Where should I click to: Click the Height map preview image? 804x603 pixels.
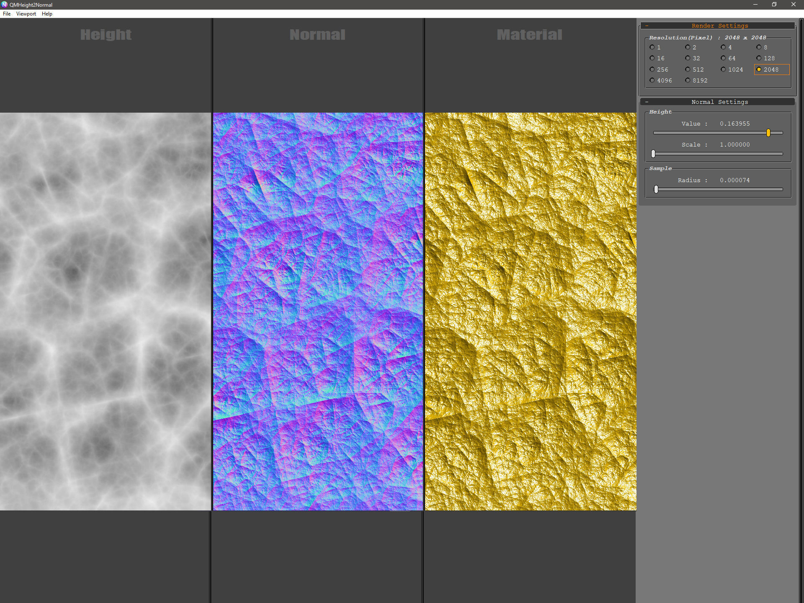point(106,311)
